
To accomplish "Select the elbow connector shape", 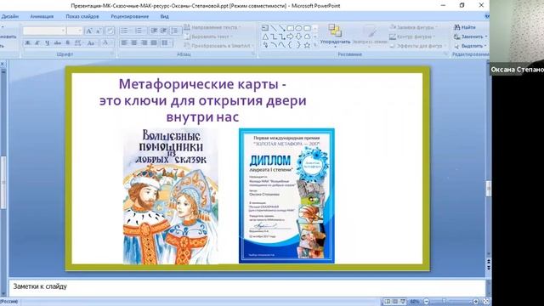I will 274,37.
